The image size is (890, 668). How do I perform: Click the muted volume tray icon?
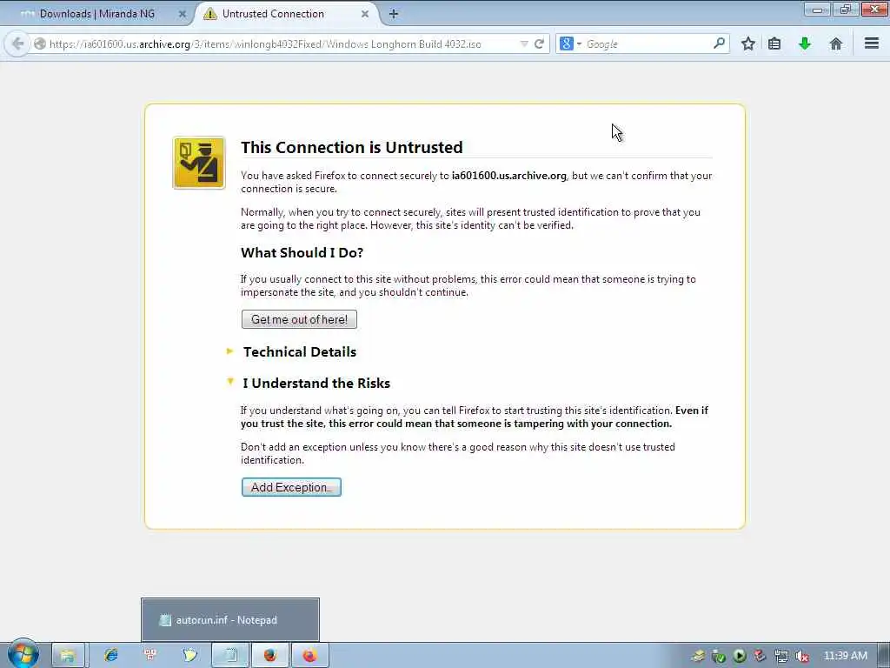[802, 657]
